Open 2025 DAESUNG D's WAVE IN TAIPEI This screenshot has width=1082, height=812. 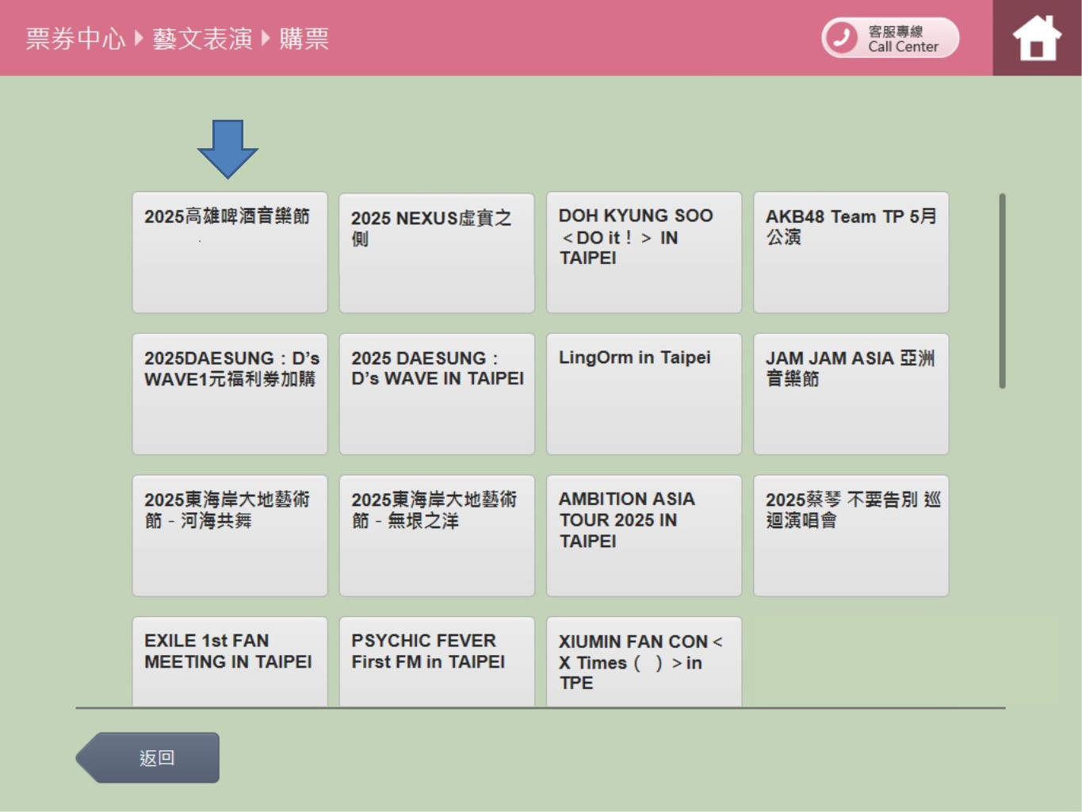437,394
